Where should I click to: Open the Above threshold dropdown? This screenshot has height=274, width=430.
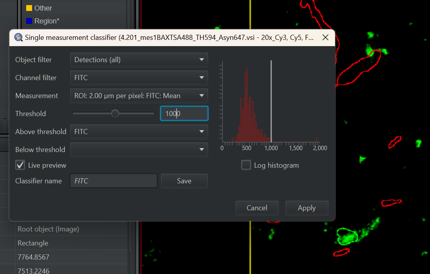139,131
